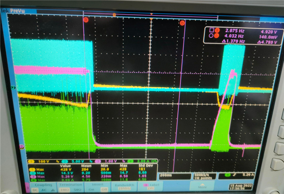Select channel 3 badge showing 1.00 V
This screenshot has height=194, width=284.
[98, 162]
